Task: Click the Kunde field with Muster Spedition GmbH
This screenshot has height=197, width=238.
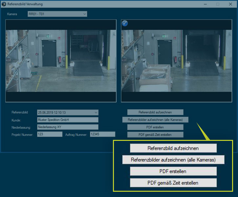Action: click(68, 120)
